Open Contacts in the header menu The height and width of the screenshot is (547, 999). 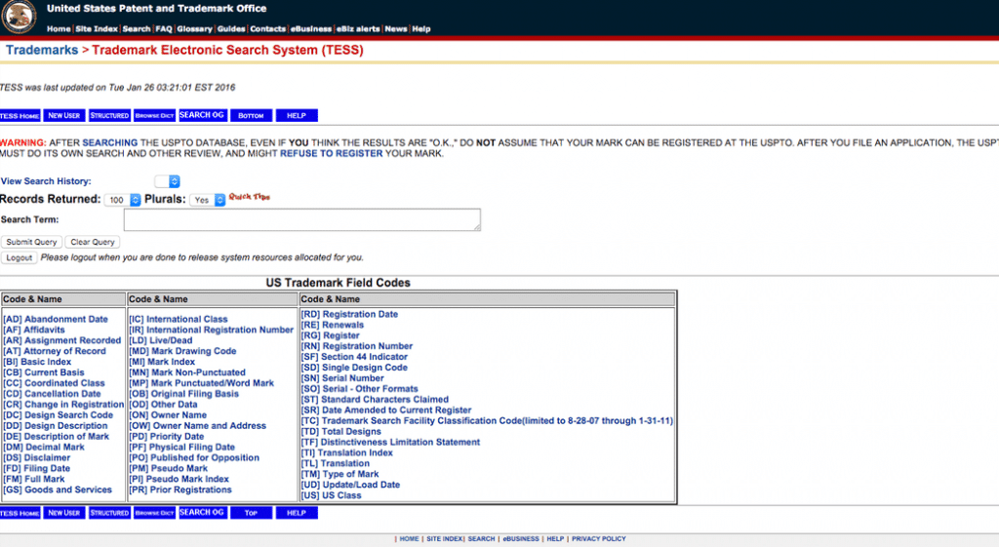tap(267, 29)
